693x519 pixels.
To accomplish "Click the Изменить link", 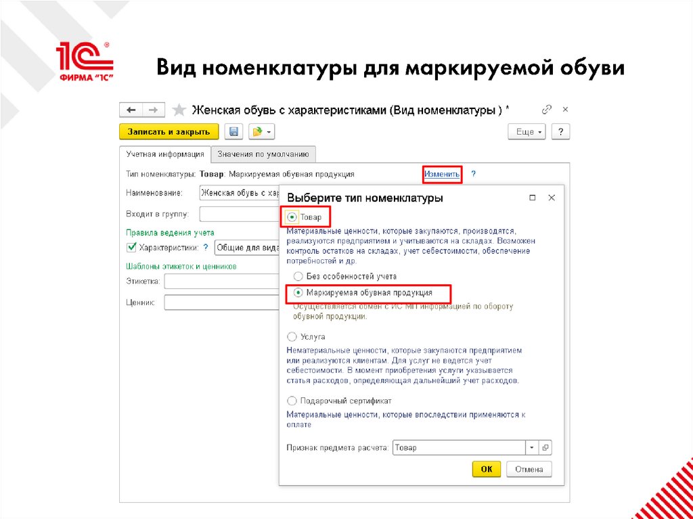I will [x=442, y=174].
